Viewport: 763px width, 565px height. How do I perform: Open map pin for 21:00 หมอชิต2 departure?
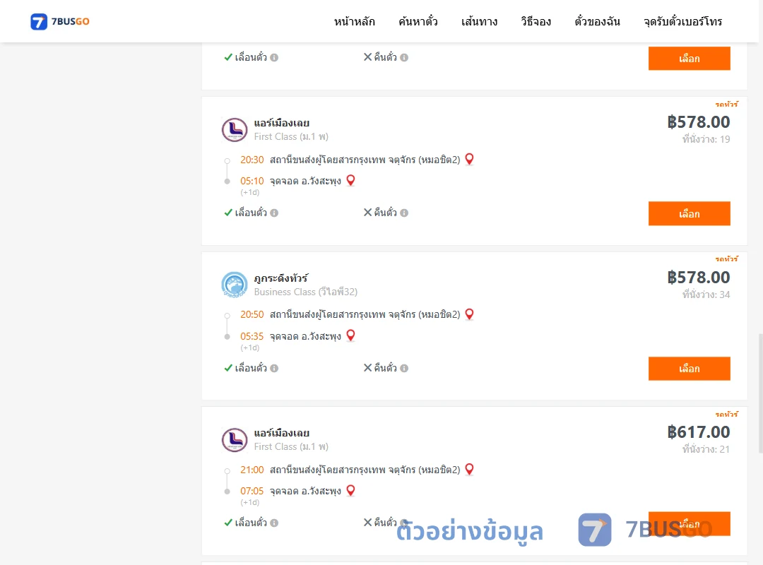pos(470,469)
